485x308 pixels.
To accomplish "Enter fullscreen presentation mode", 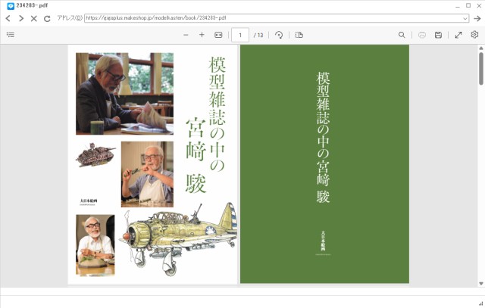I will 458,35.
